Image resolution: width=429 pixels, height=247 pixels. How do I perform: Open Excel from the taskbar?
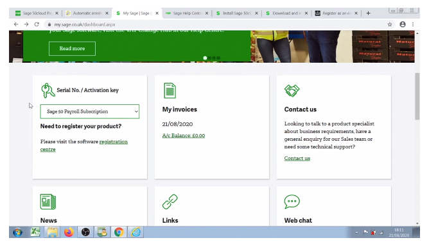point(35,232)
